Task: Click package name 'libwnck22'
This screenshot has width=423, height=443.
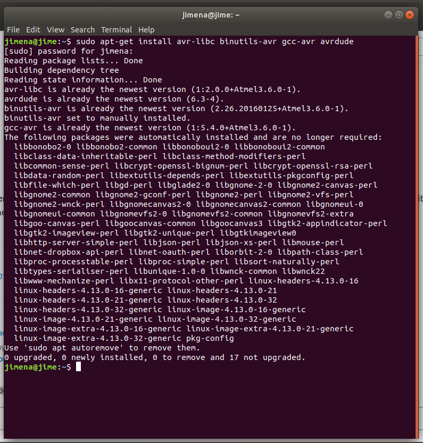Action: coord(303,272)
